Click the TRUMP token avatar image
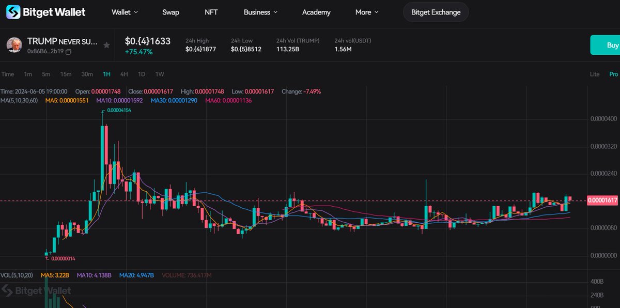Screen dimensions: 620x308 (x=14, y=45)
